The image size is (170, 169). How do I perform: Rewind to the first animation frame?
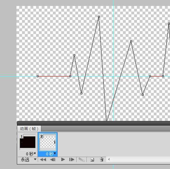coord(43,159)
